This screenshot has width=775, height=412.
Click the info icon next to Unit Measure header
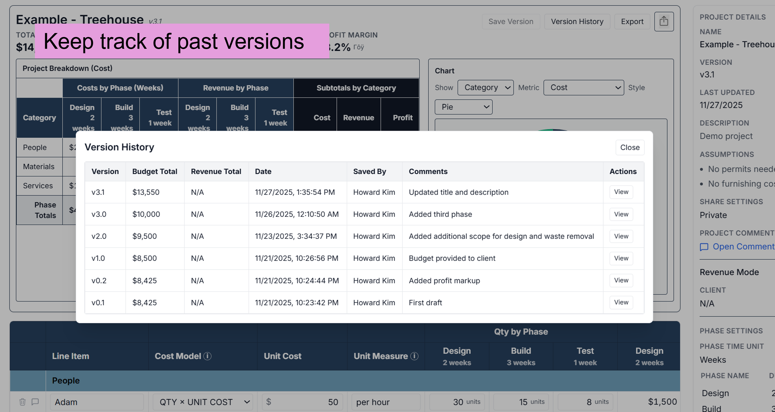pos(415,356)
